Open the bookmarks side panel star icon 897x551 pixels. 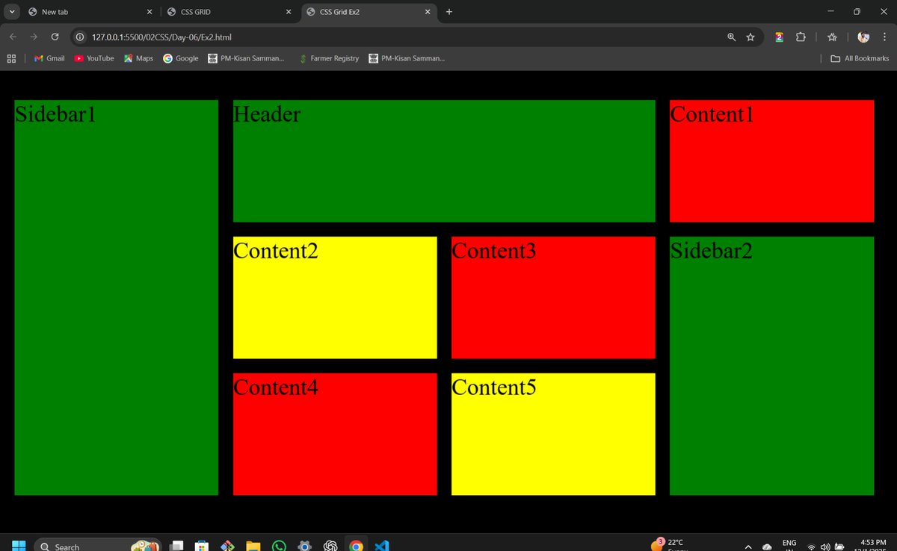coord(832,37)
